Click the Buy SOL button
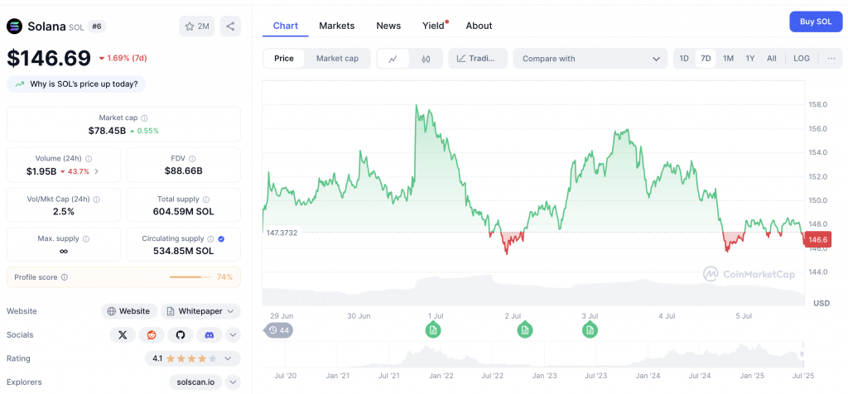Image resolution: width=848 pixels, height=394 pixels. (x=816, y=22)
